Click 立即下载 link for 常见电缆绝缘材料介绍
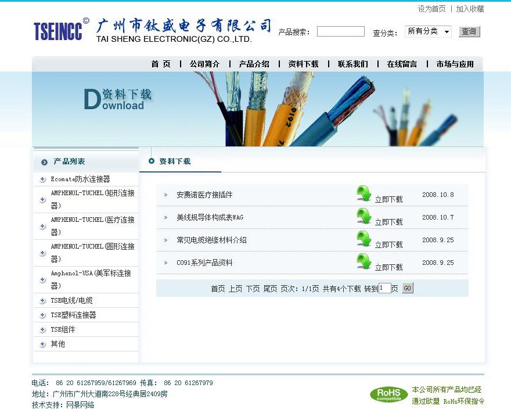Screen dimensions: 511x413 coord(389,245)
